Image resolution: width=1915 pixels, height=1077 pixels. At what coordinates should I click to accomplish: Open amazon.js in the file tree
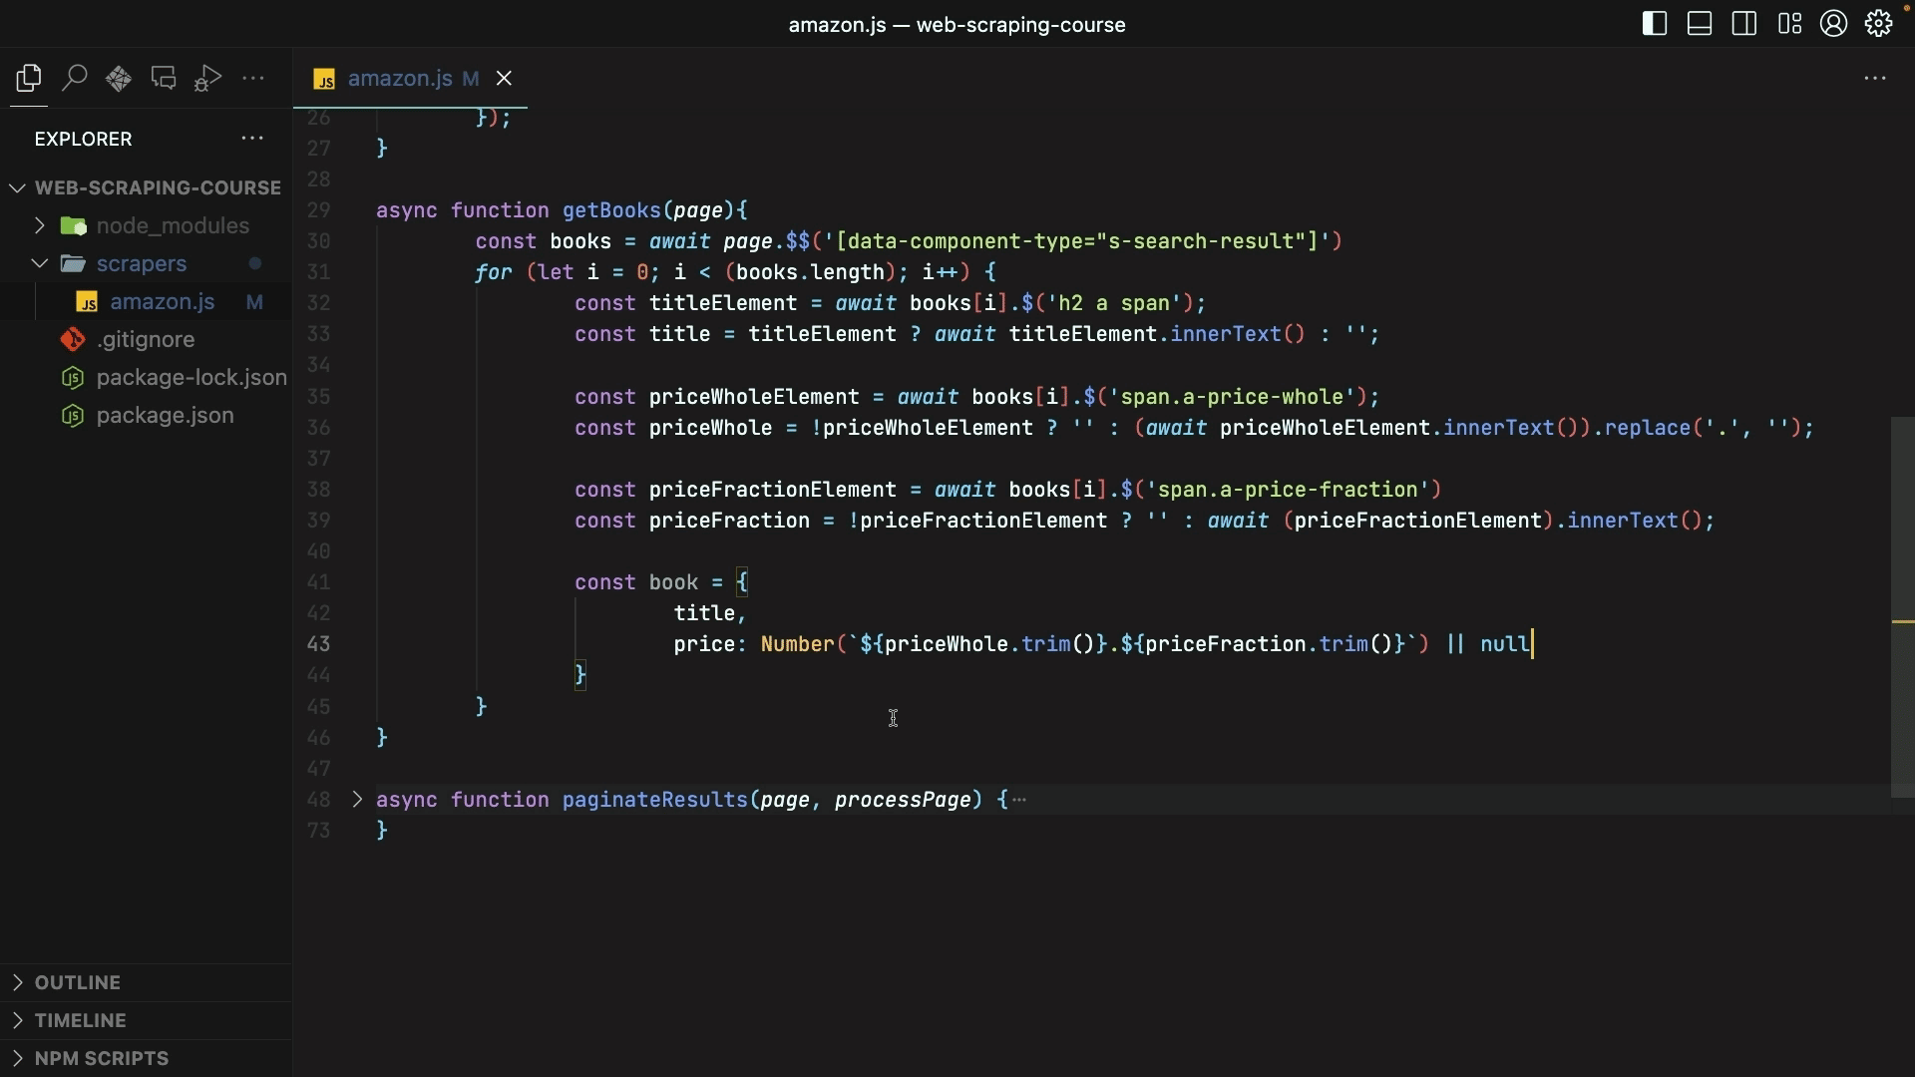[146, 301]
